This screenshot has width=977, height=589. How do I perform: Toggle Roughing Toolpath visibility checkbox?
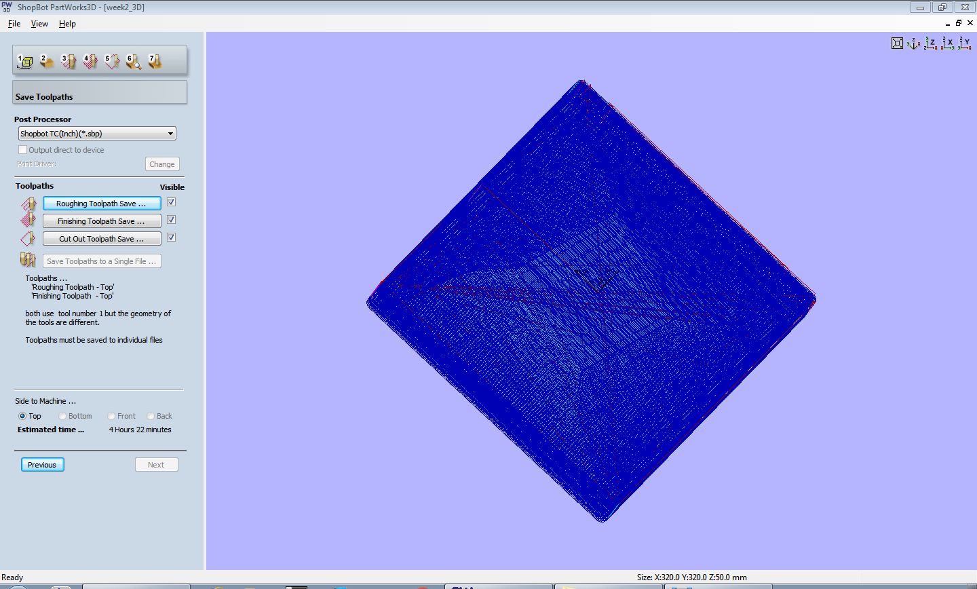[171, 202]
